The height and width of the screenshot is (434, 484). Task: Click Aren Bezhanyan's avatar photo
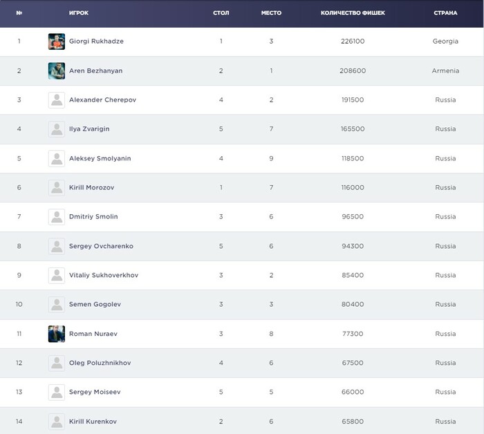(x=57, y=70)
